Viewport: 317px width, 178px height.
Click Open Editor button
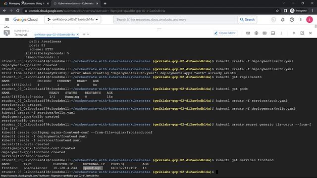pos(225,33)
